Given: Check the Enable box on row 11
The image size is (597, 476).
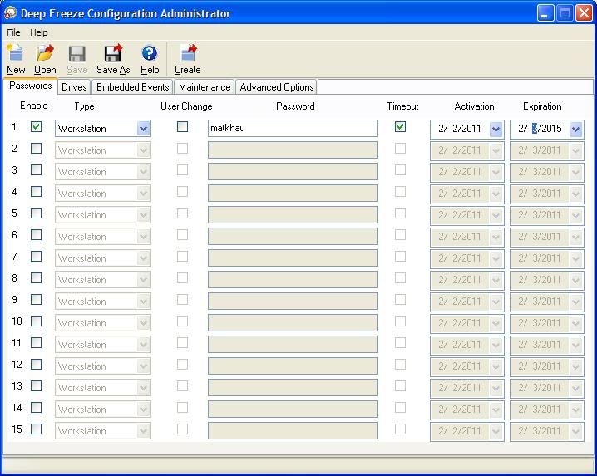Looking at the screenshot, I should pos(37,343).
